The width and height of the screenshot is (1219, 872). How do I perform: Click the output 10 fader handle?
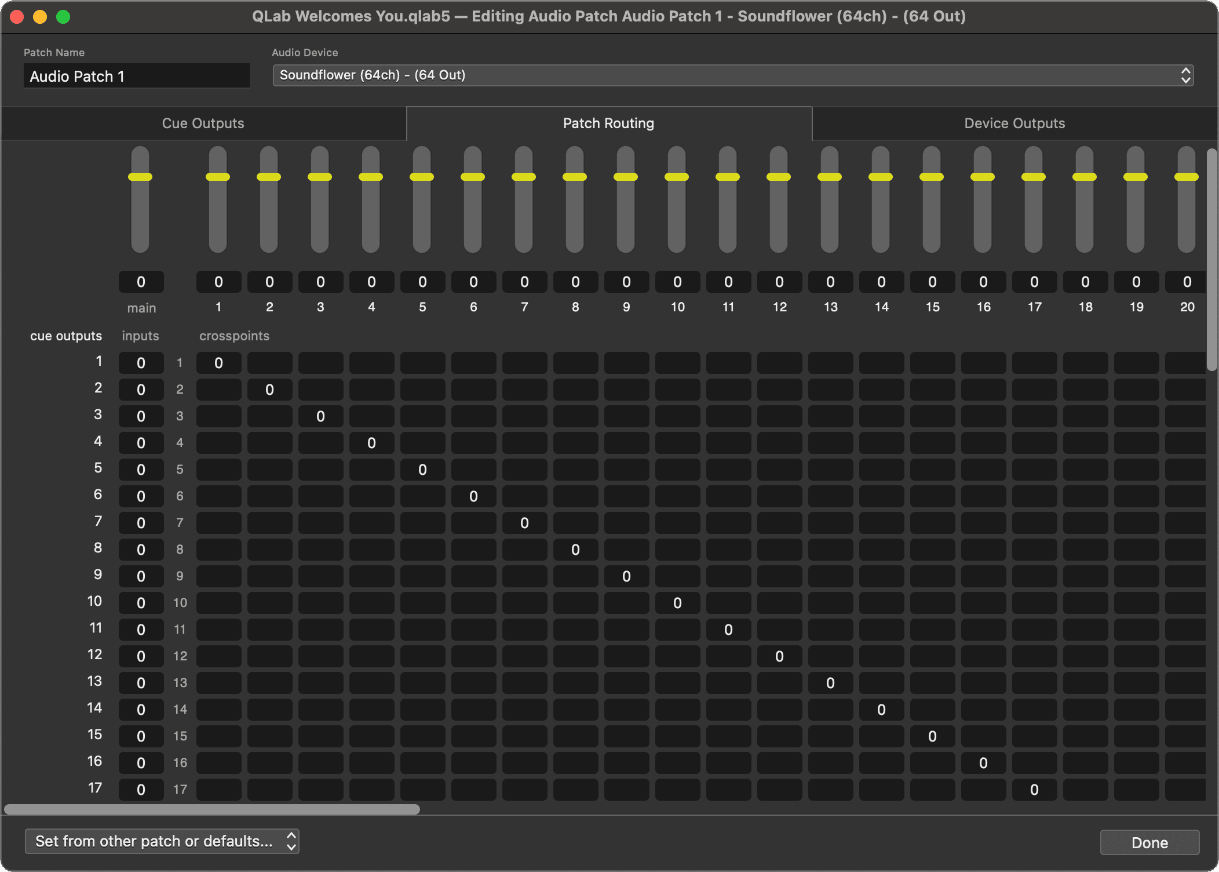pos(677,177)
